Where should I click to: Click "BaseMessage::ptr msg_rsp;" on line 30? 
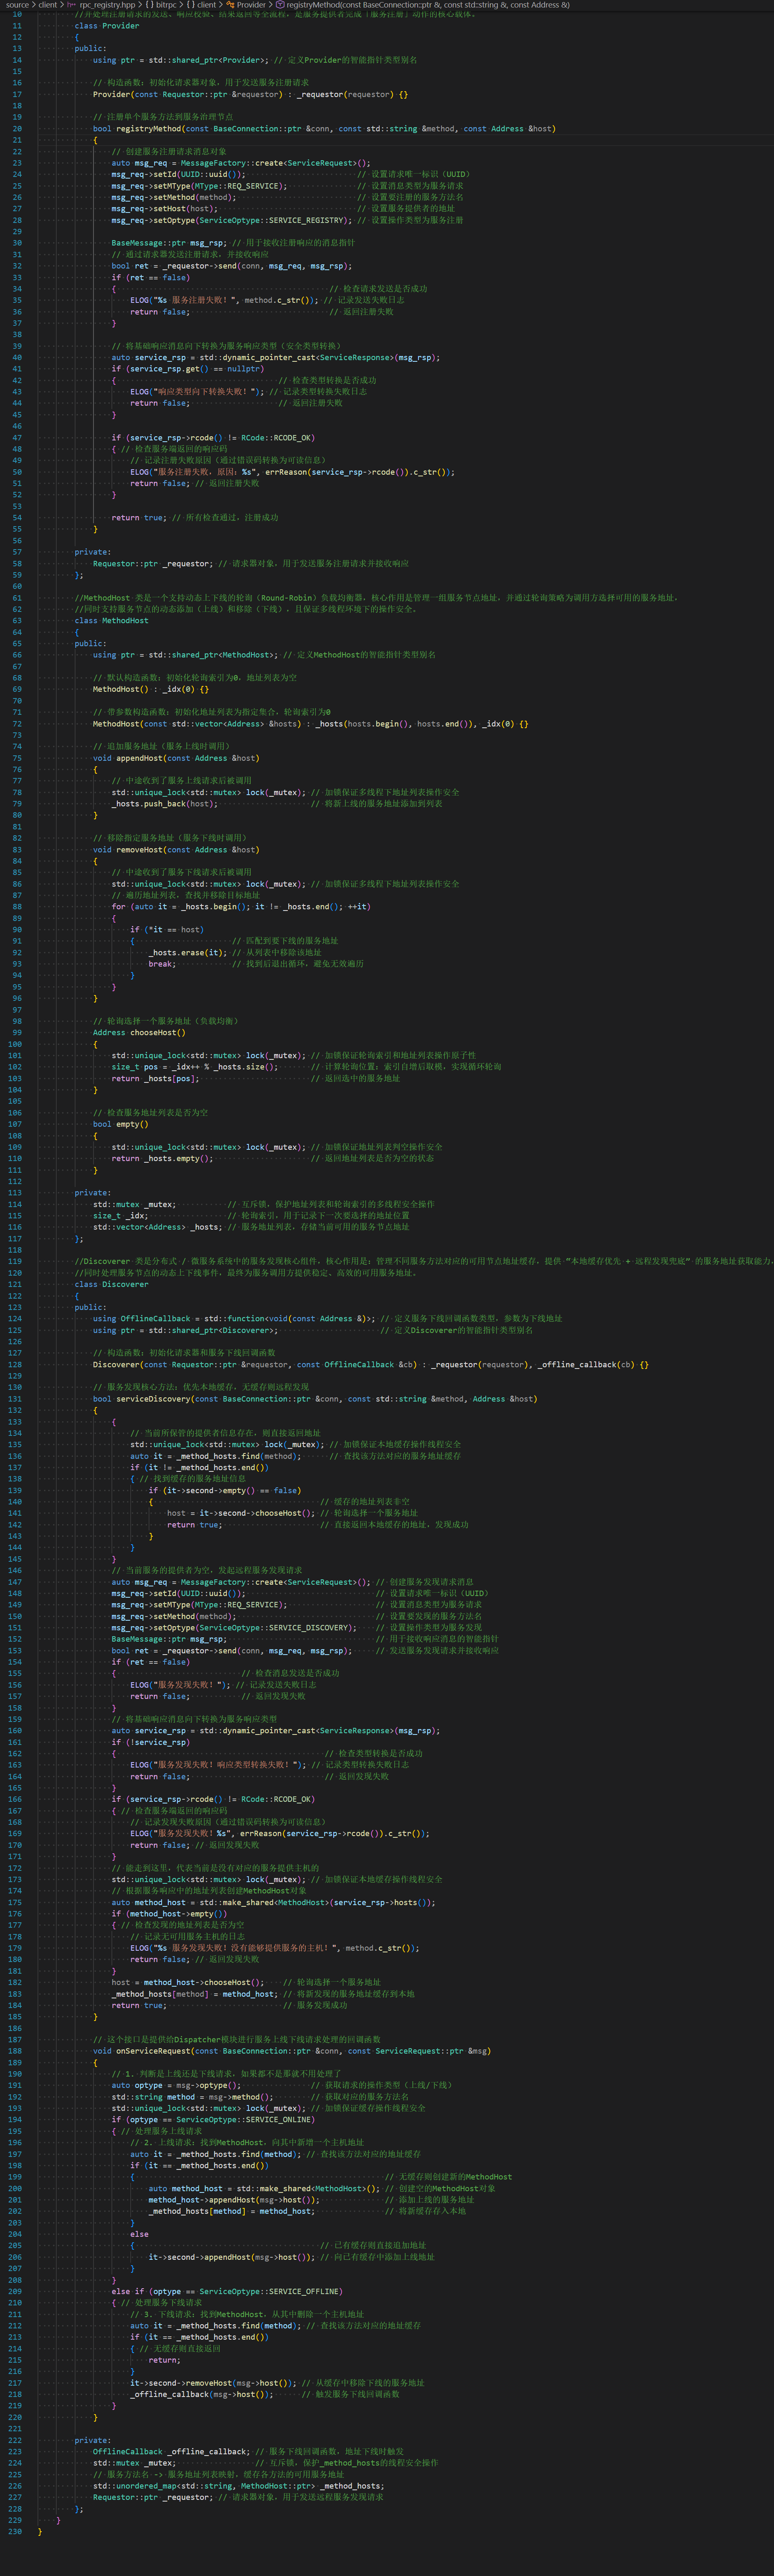point(170,243)
